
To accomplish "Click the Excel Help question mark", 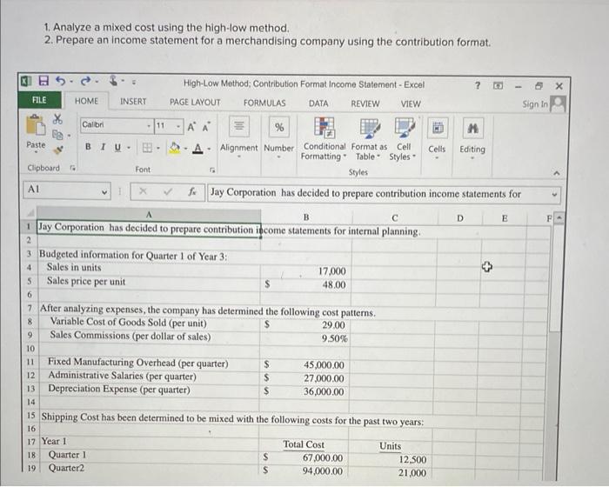I will pos(478,85).
